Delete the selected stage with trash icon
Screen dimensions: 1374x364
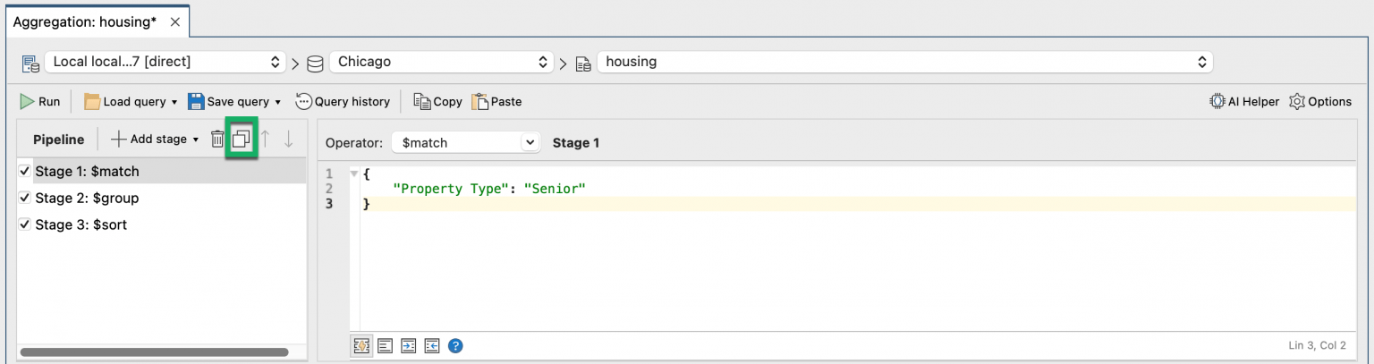216,140
